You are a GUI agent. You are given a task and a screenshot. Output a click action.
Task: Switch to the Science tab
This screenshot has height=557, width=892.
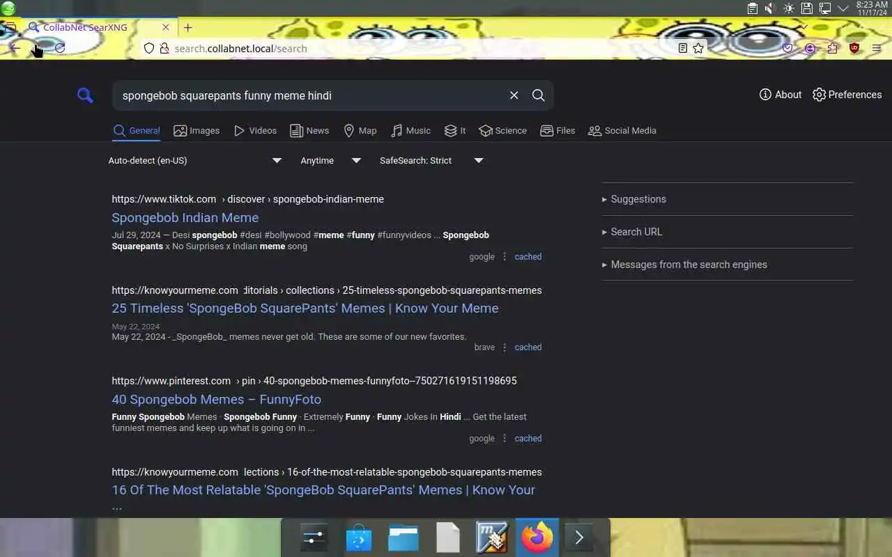point(503,131)
